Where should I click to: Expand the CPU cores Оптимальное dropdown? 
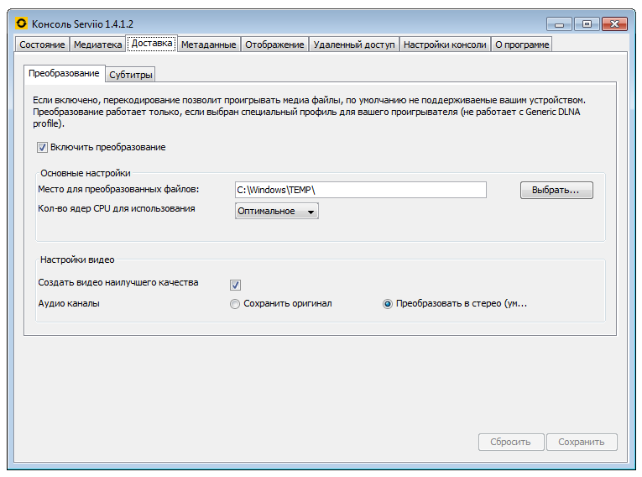pyautogui.click(x=277, y=211)
